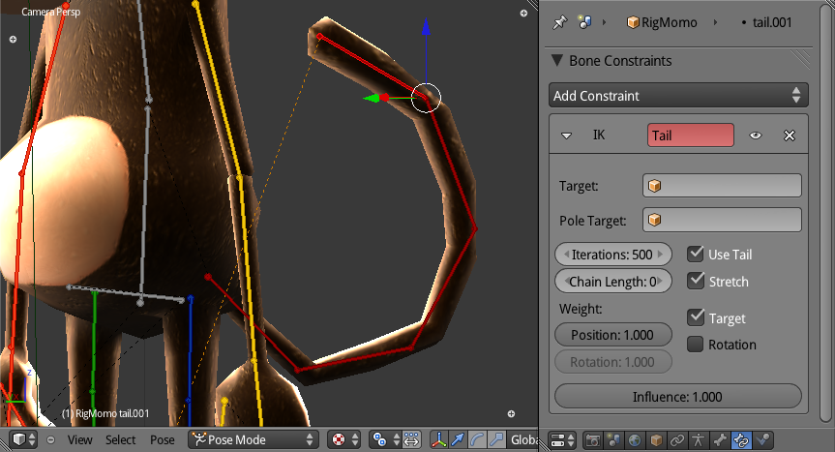This screenshot has width=835, height=452.
Task: Click the Target object field
Action: 722,186
